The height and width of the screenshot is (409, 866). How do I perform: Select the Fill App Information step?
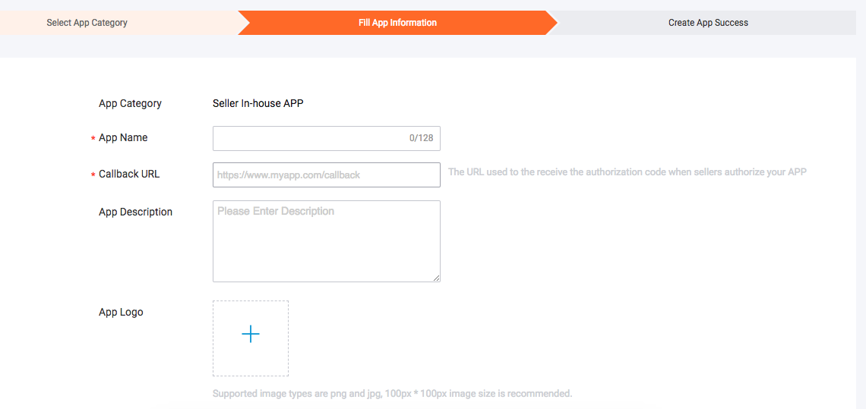coord(397,23)
